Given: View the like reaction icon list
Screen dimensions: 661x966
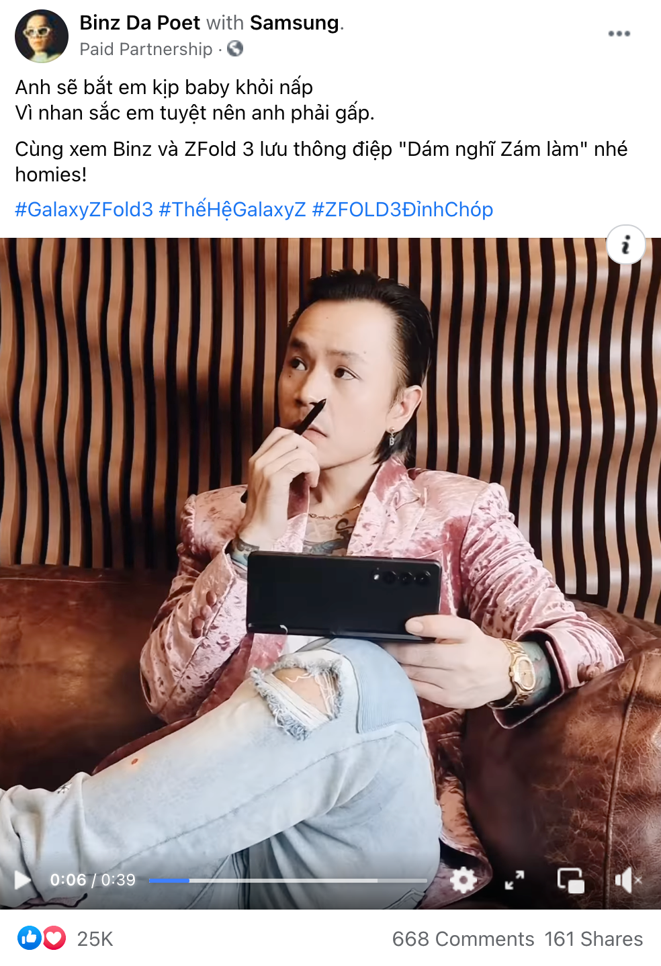Looking at the screenshot, I should (x=30, y=938).
